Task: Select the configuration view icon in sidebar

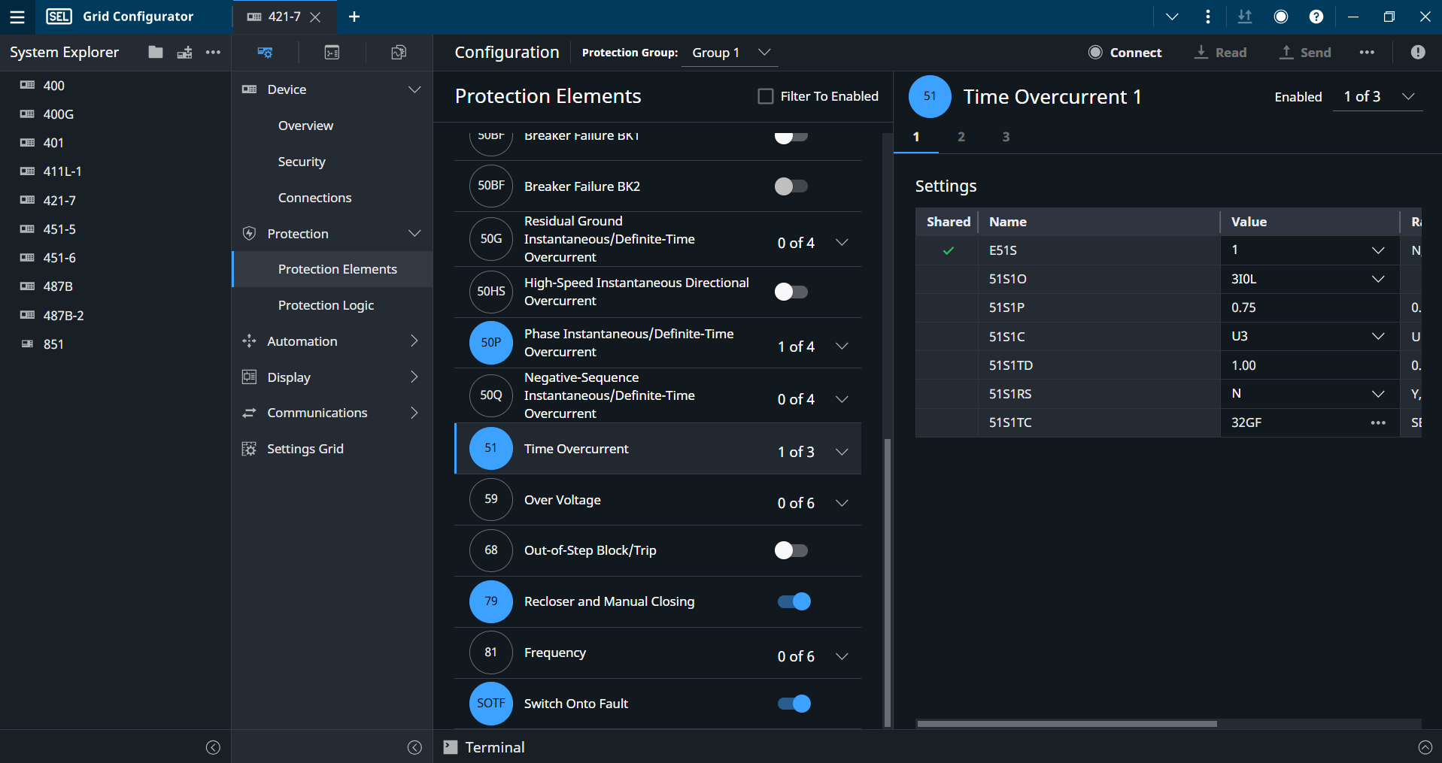Action: (265, 52)
